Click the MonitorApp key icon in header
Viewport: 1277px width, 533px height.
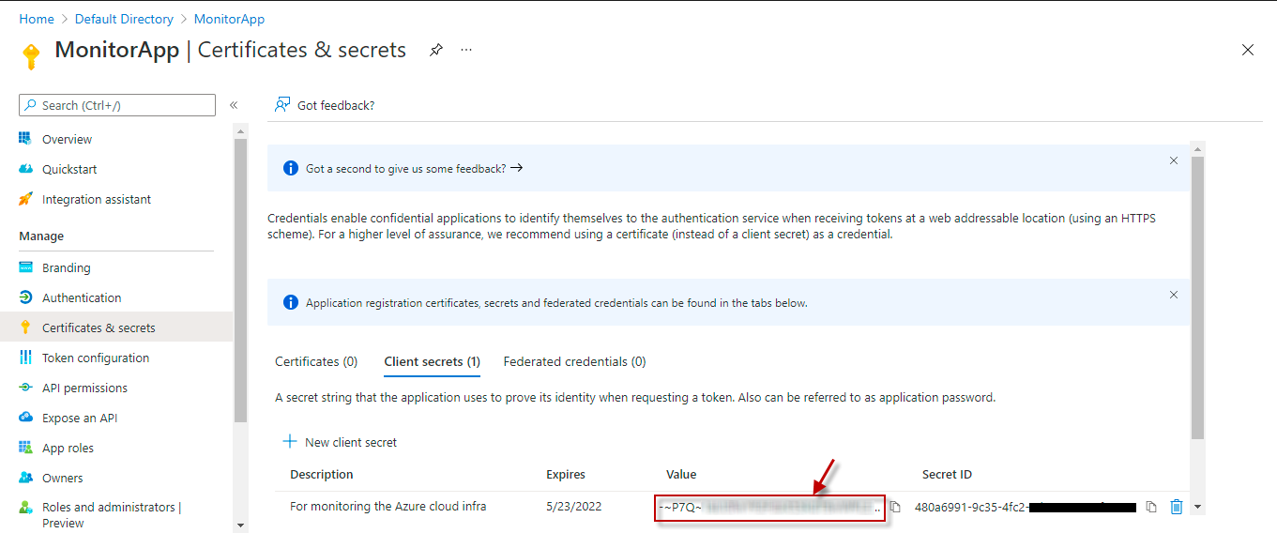(31, 56)
